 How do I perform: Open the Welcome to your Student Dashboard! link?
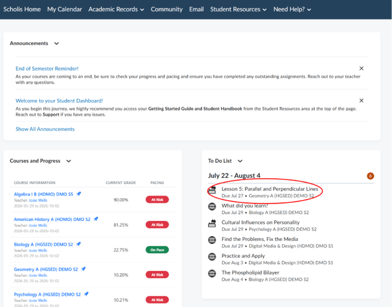59,101
